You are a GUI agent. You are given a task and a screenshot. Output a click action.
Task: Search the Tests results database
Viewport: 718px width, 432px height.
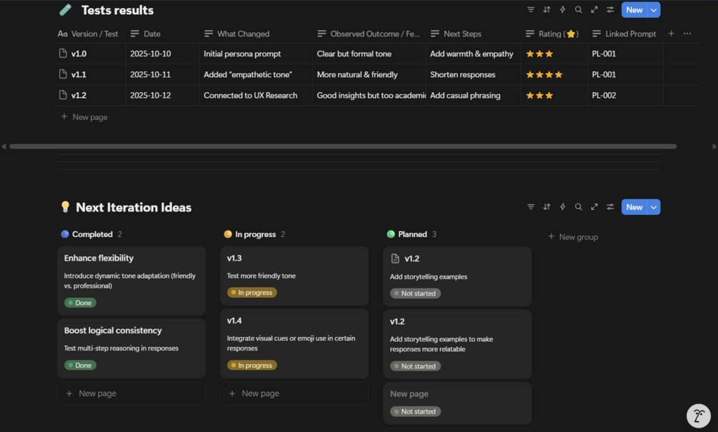click(x=579, y=10)
